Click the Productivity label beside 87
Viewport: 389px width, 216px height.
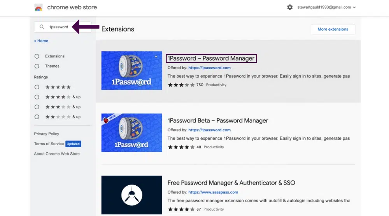pyautogui.click(x=214, y=209)
